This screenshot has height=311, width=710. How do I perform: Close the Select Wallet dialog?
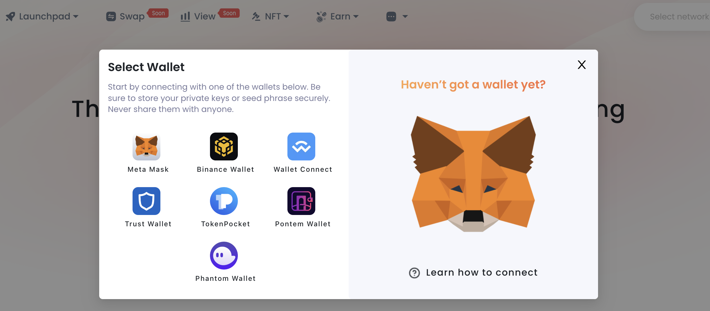(x=582, y=65)
